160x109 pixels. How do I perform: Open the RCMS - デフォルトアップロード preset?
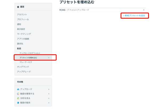[74, 10]
